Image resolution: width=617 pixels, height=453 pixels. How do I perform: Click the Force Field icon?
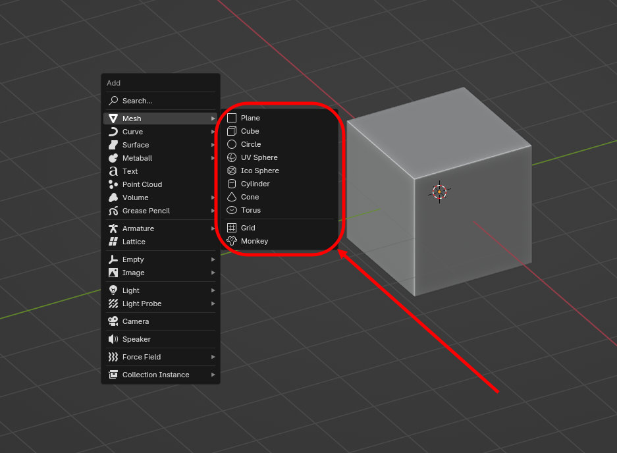pyautogui.click(x=113, y=357)
